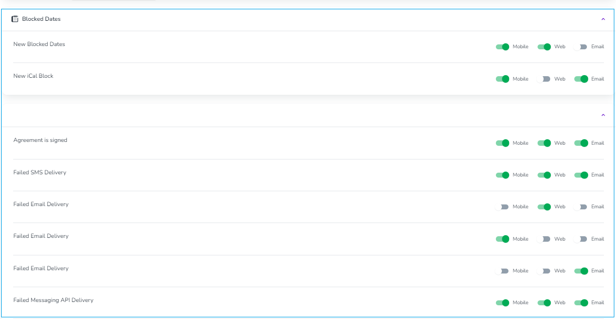Enable Email for New Blocked Dates
Image resolution: width=616 pixels, height=319 pixels.
tap(581, 47)
